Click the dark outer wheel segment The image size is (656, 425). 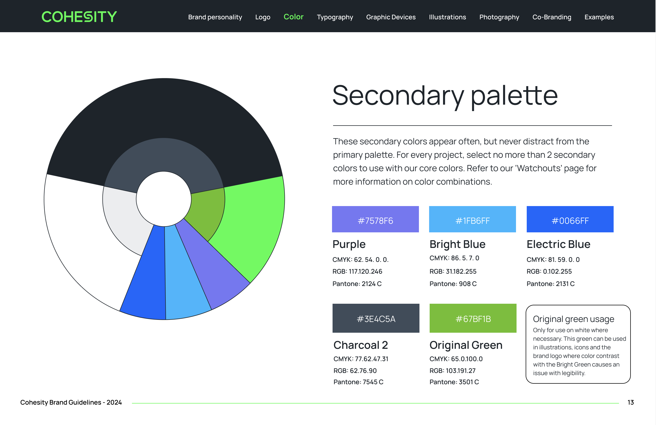coord(165,110)
